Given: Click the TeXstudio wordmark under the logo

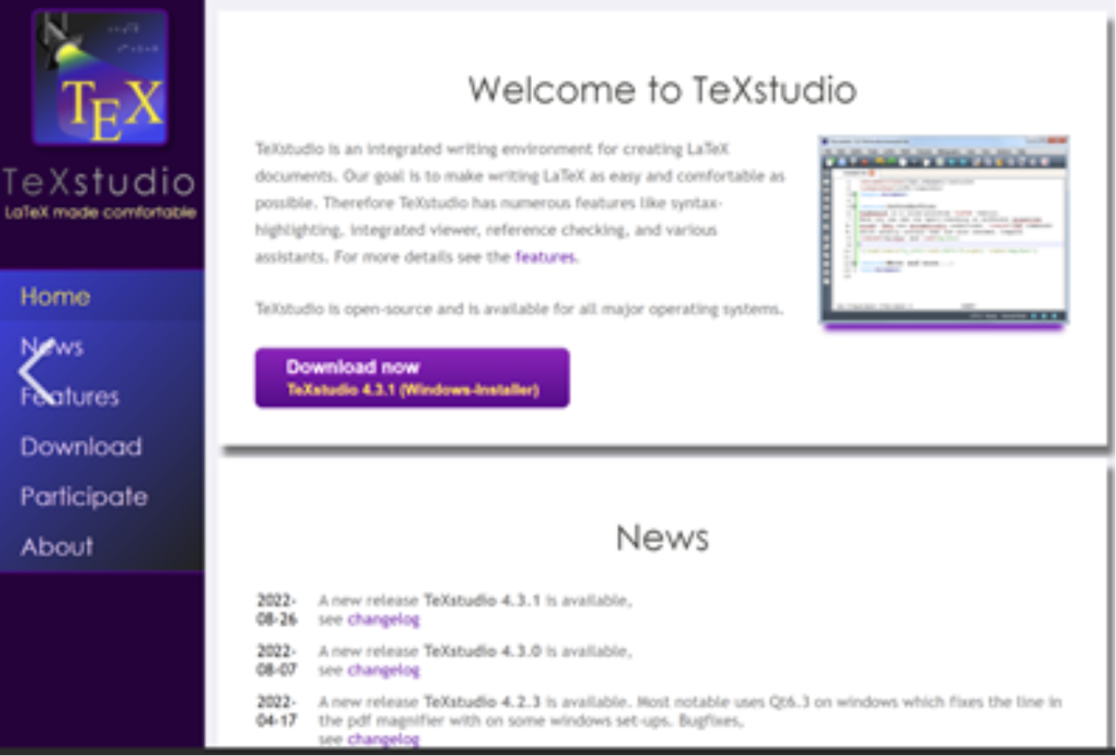Looking at the screenshot, I should [99, 183].
